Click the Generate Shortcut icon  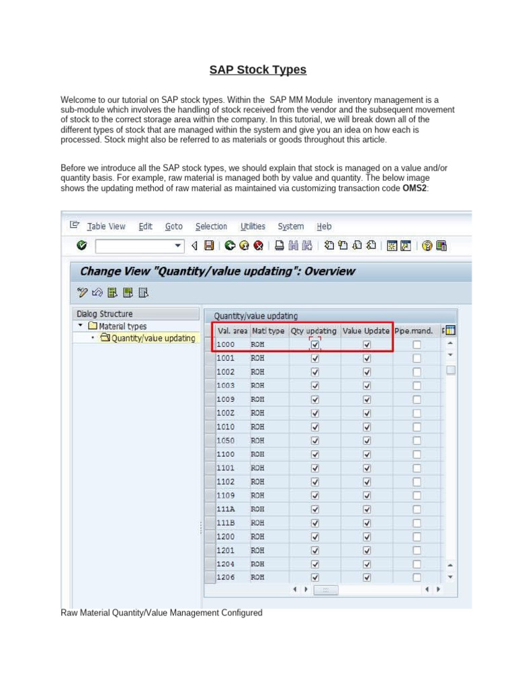[x=406, y=246]
